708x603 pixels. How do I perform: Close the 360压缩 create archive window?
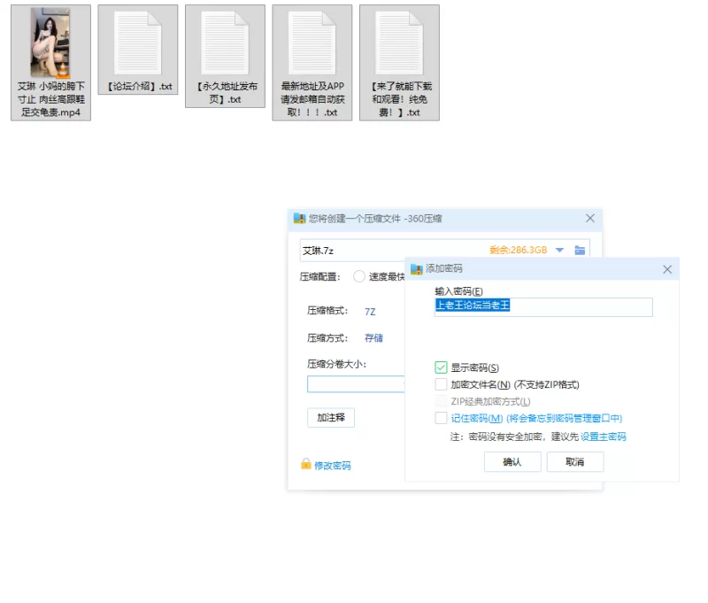[589, 219]
